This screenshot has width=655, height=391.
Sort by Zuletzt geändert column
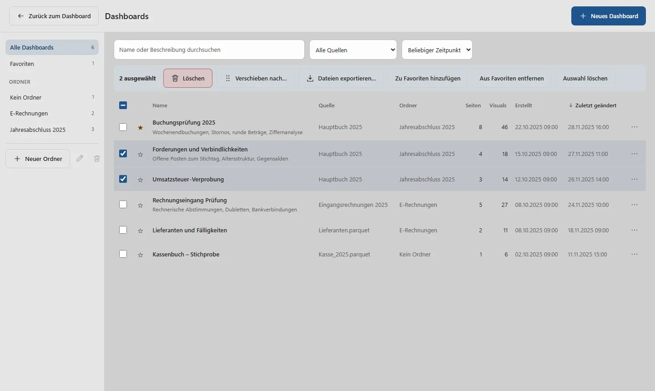click(593, 105)
